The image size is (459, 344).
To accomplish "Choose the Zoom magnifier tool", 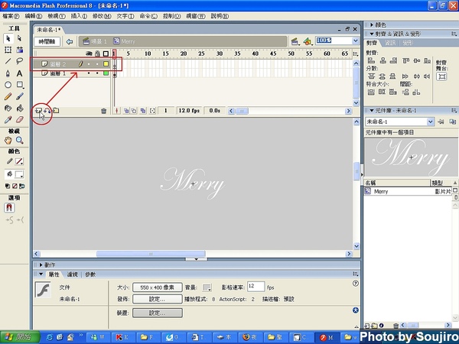I will click(20, 141).
